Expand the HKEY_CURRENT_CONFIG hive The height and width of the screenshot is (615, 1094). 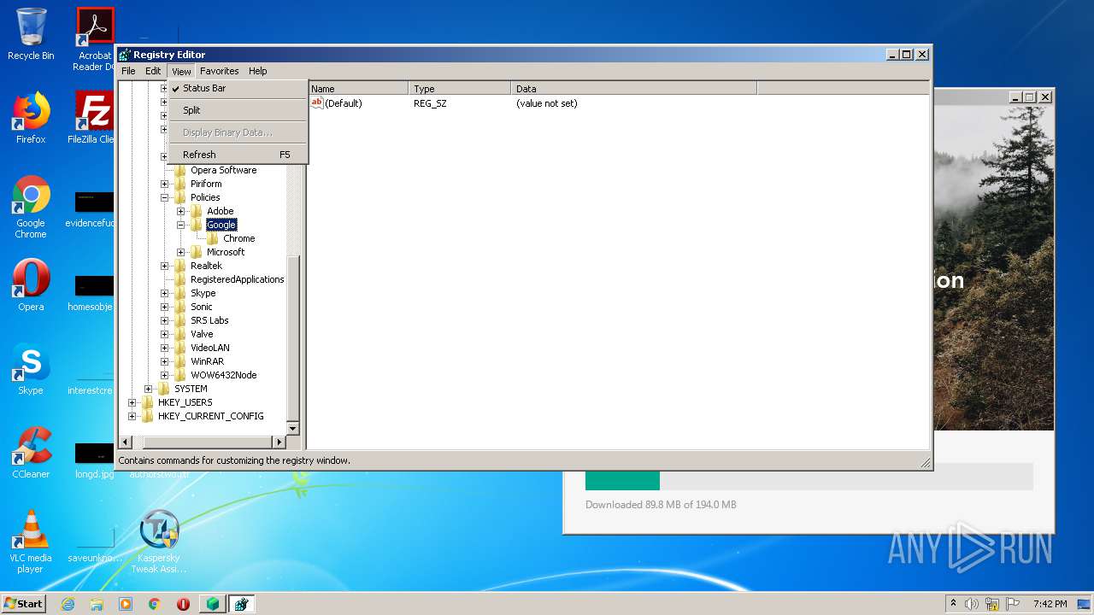(x=132, y=416)
